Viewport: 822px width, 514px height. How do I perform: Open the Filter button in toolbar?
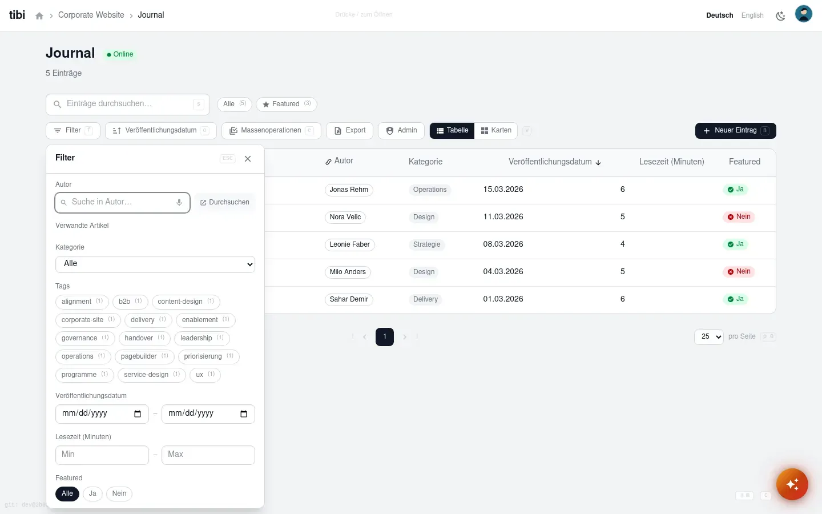(x=73, y=131)
